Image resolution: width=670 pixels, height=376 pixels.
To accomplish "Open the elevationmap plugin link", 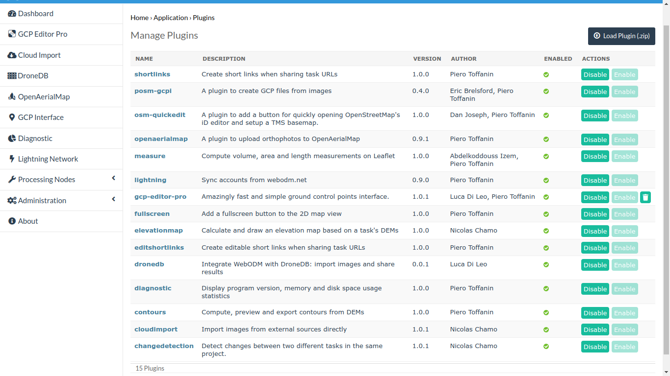I will coord(158,230).
